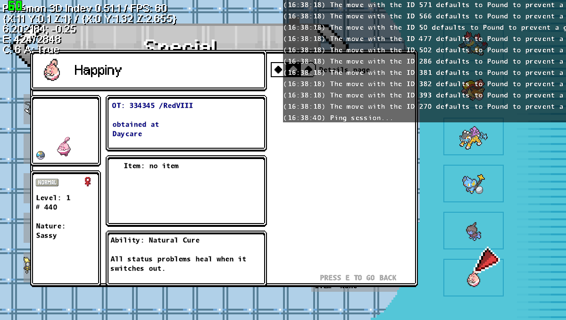Click the log line for move ID 50
The width and height of the screenshot is (566, 320).
[424, 27]
